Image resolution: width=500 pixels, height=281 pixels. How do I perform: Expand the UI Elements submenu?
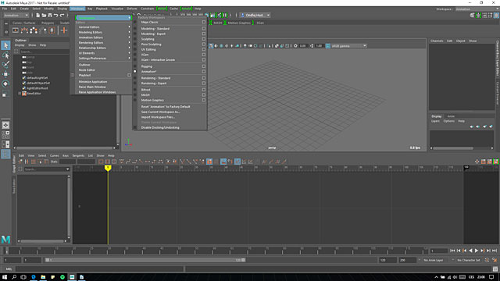tap(104, 53)
